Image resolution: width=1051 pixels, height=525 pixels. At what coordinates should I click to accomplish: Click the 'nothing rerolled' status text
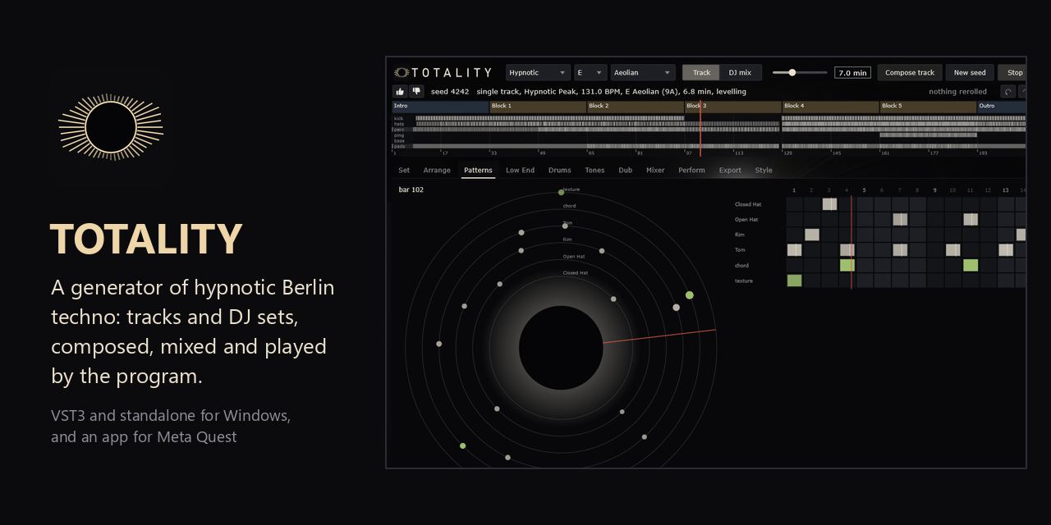(958, 92)
